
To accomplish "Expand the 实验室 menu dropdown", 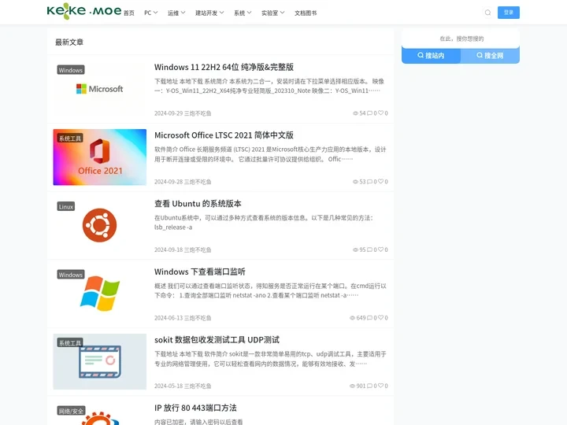I will coord(273,13).
